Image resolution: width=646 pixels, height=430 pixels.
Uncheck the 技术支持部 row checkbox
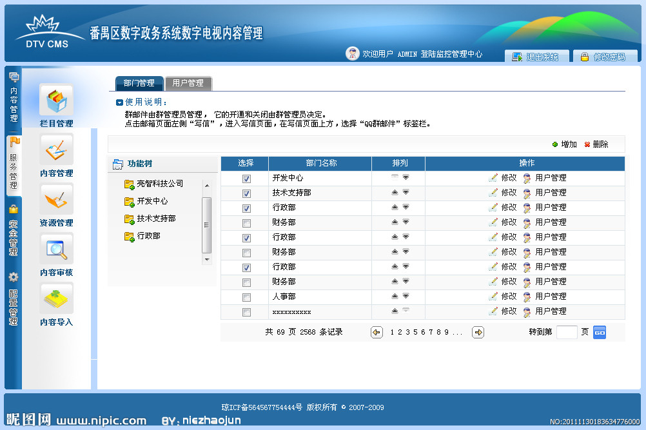(246, 193)
